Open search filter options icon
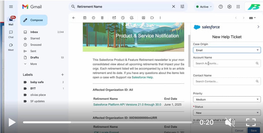This screenshot has height=133, width=263. tap(182, 7)
